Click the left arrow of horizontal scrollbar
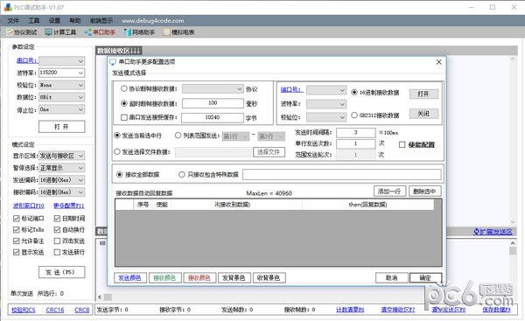 pos(100,297)
